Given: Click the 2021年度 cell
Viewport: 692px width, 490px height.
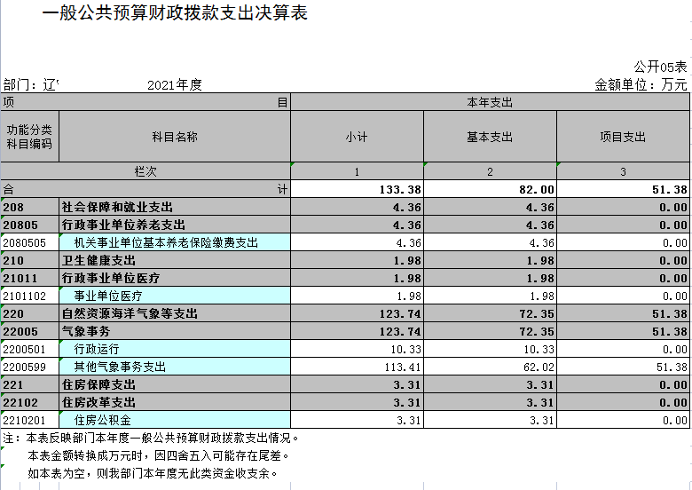Looking at the screenshot, I should (174, 84).
